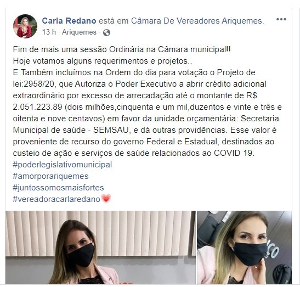Viewport: 300px width, 287px height.
Task: Click the public globe privacy icon
Action: point(106,33)
